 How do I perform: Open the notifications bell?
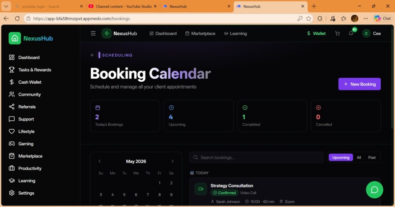tap(351, 33)
